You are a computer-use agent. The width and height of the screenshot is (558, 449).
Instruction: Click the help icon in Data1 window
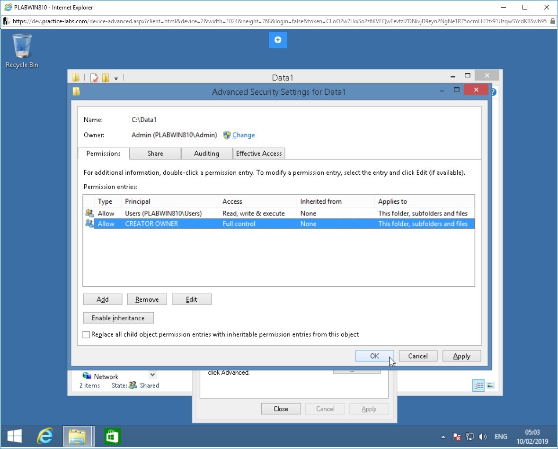click(x=494, y=92)
